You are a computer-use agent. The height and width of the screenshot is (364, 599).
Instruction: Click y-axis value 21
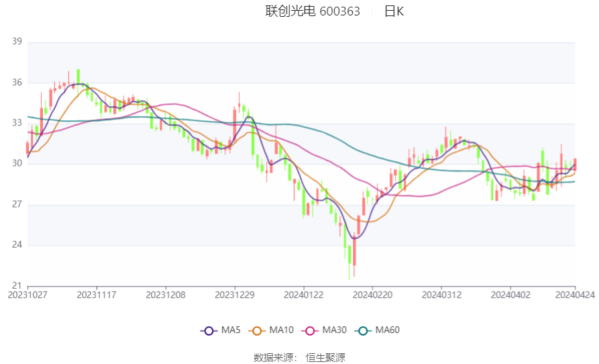pos(17,285)
